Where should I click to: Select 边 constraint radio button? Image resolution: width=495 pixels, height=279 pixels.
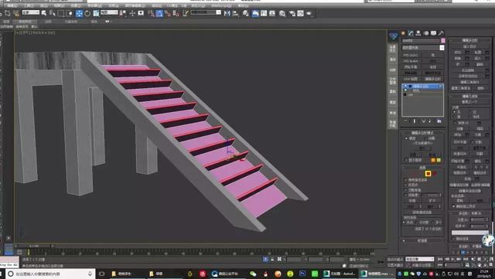[x=471, y=112]
